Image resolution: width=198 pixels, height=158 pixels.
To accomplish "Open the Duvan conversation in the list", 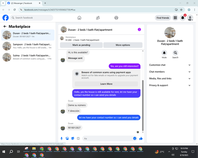I will (x=28, y=35).
